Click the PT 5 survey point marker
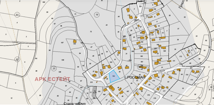Image resolution: width=214 pixels, height=105 pixels. coord(152,72)
